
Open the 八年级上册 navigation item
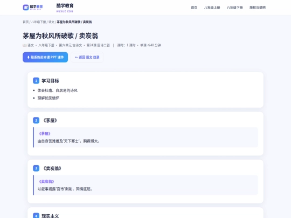(212, 8)
